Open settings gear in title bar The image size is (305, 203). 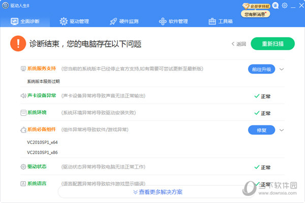pos(285,6)
